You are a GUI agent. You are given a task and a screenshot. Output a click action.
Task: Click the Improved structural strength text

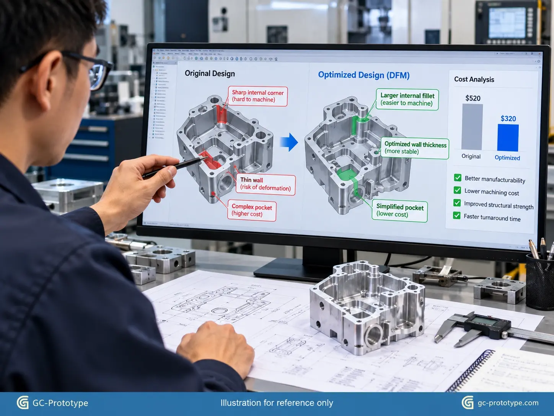pyautogui.click(x=499, y=205)
